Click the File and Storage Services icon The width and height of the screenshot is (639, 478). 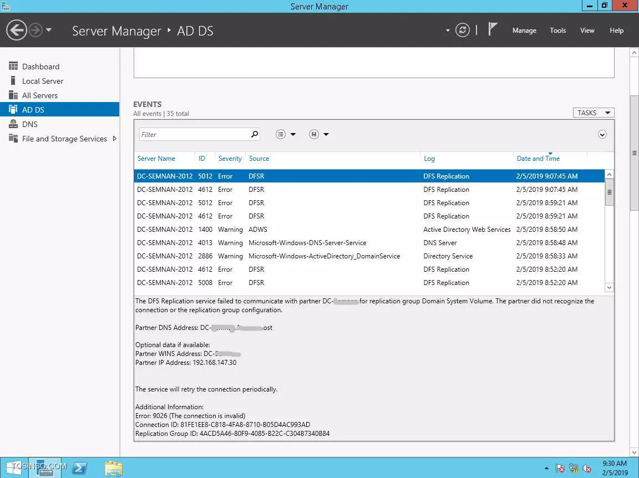pos(13,138)
